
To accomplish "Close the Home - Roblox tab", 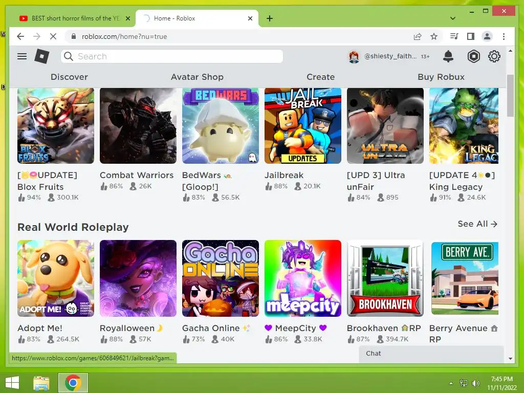I will [250, 18].
